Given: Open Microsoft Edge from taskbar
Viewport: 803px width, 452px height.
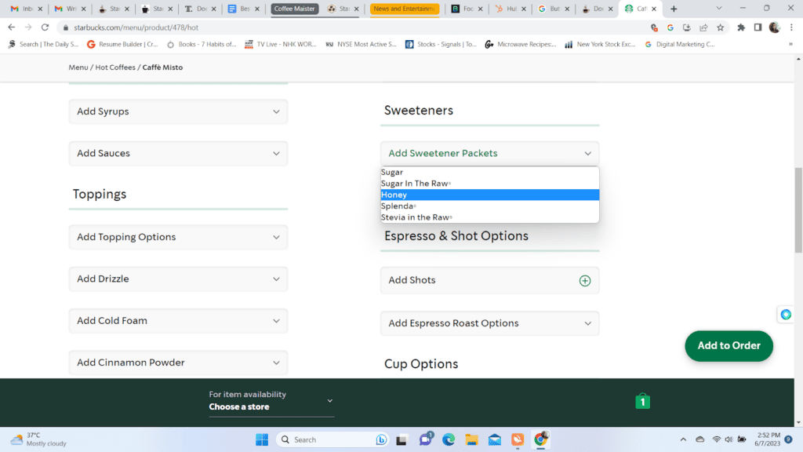Looking at the screenshot, I should pyautogui.click(x=449, y=439).
